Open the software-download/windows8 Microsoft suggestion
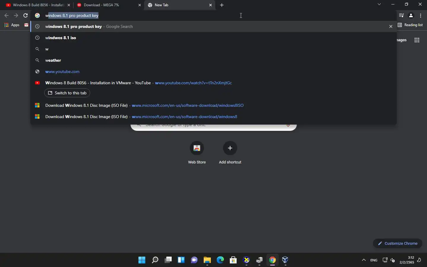This screenshot has height=267, width=427. point(213,117)
